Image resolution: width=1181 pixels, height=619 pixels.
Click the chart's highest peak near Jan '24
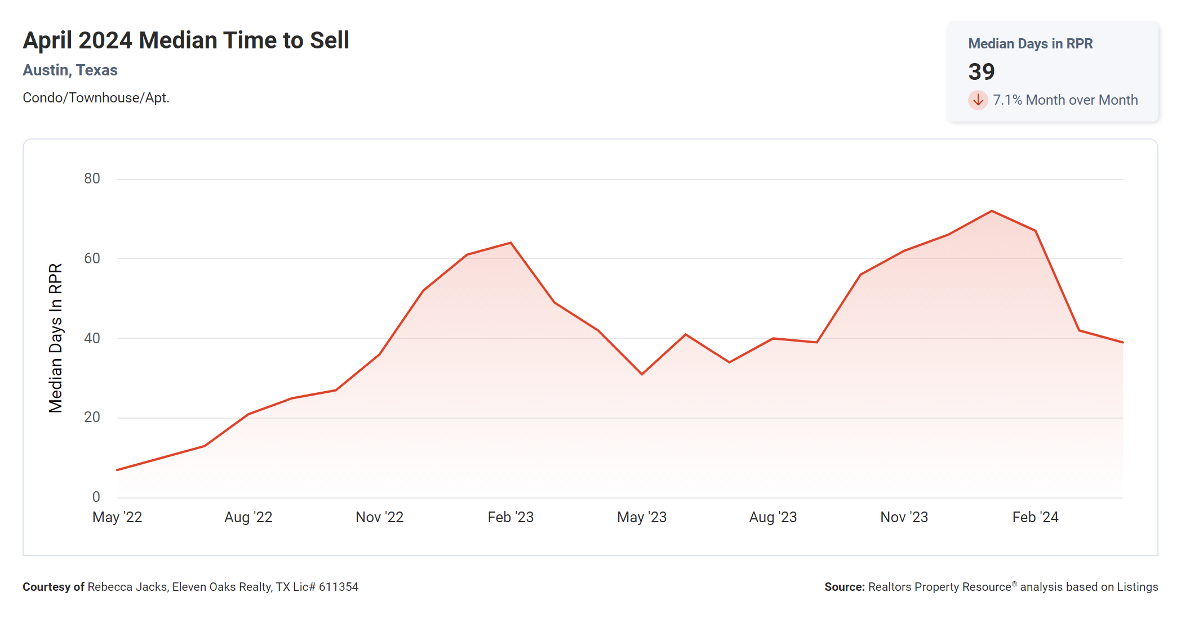pos(992,211)
